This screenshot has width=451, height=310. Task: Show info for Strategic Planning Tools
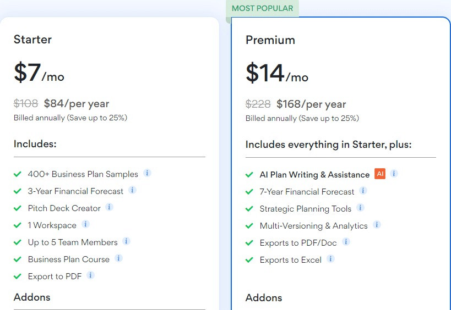click(x=360, y=208)
